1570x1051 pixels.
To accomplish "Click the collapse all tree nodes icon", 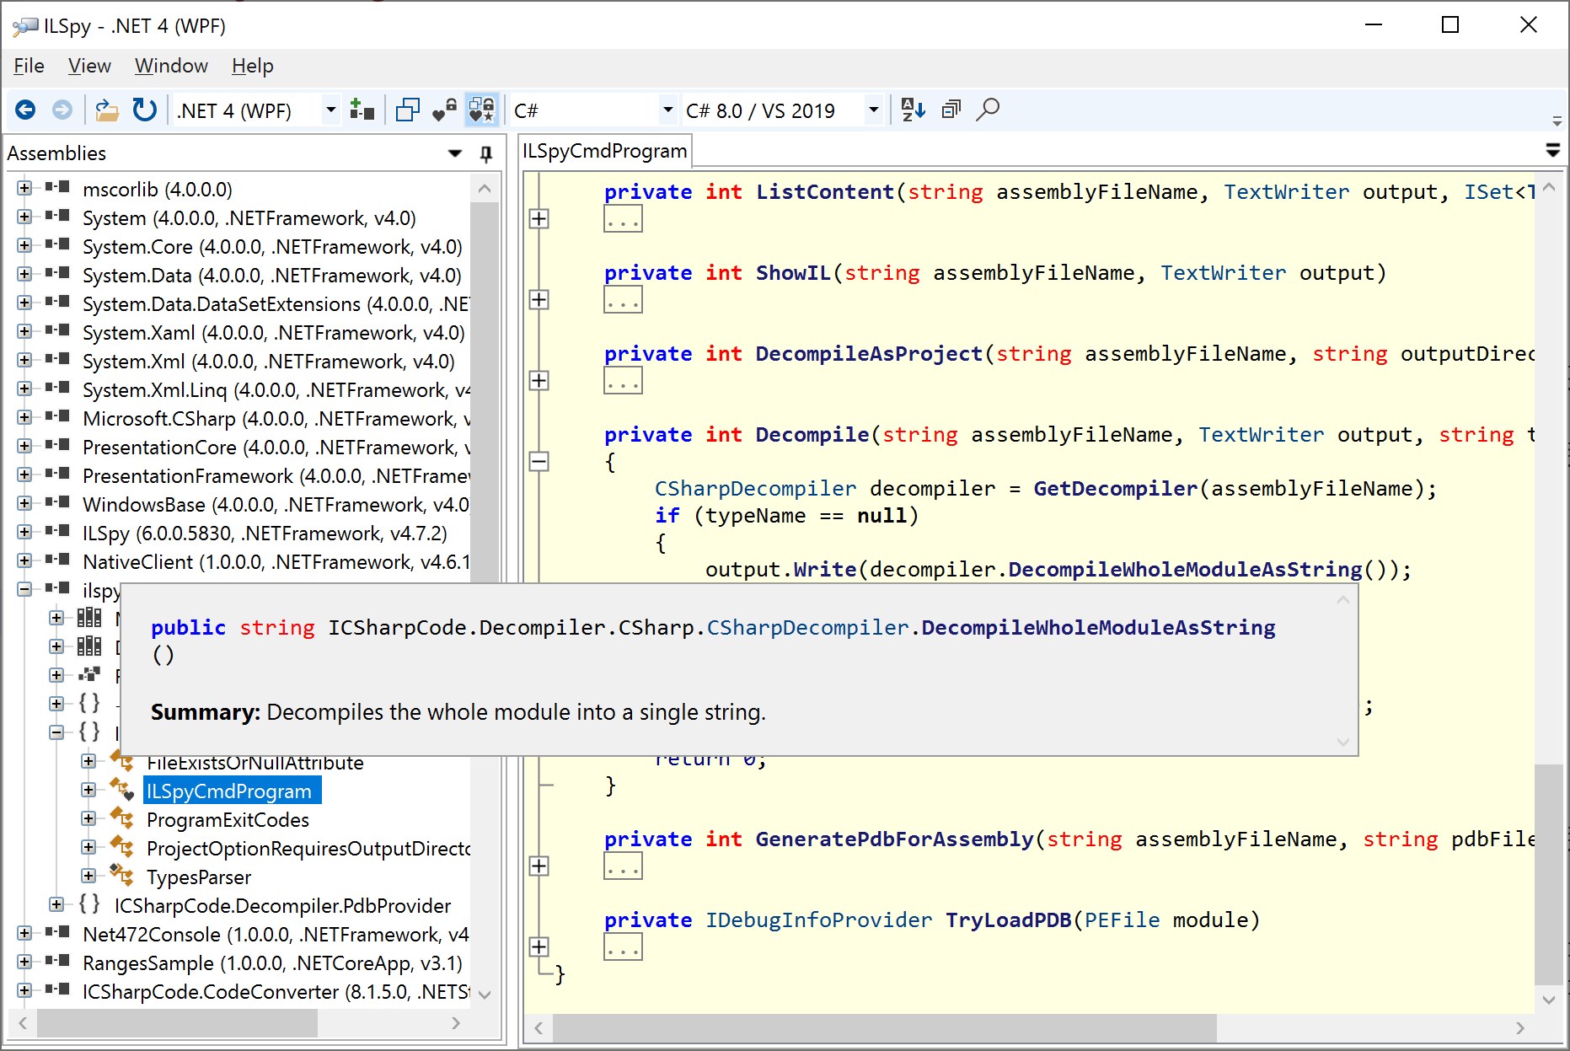I will point(951,110).
